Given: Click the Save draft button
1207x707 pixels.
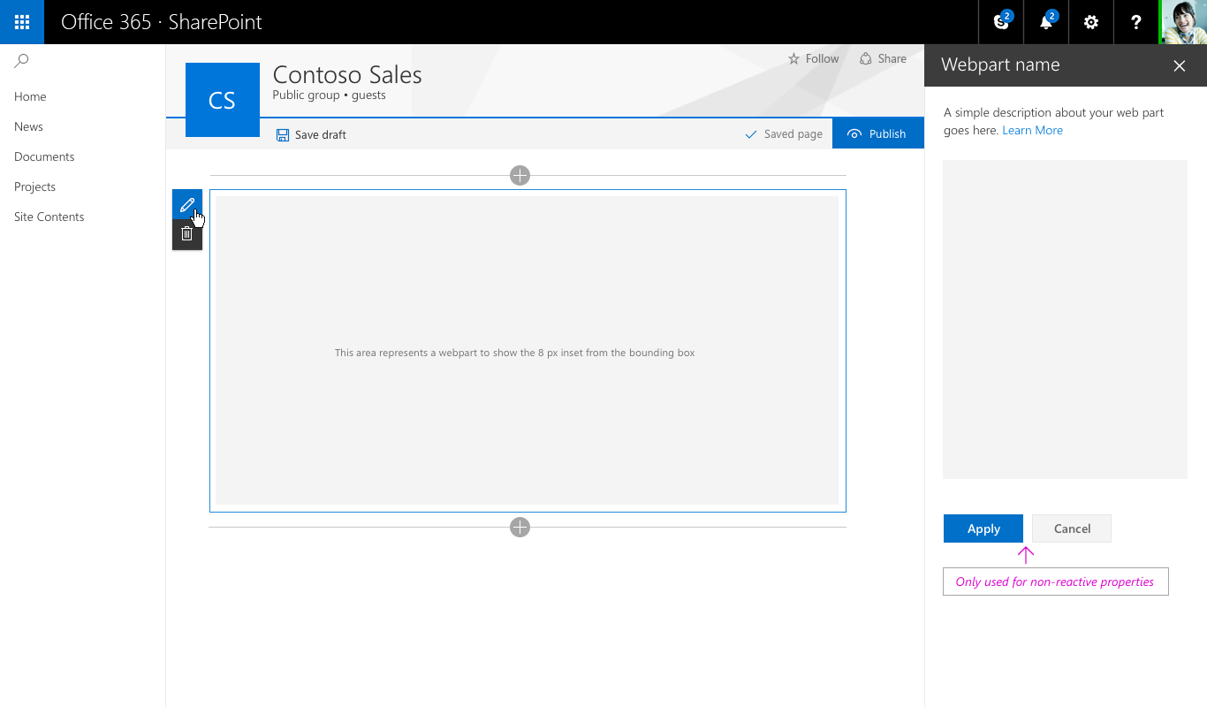Looking at the screenshot, I should tap(311, 134).
